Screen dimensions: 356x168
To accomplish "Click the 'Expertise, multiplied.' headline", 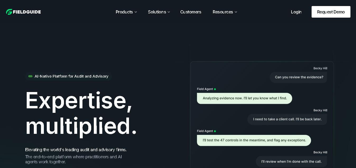I will 81,113.
